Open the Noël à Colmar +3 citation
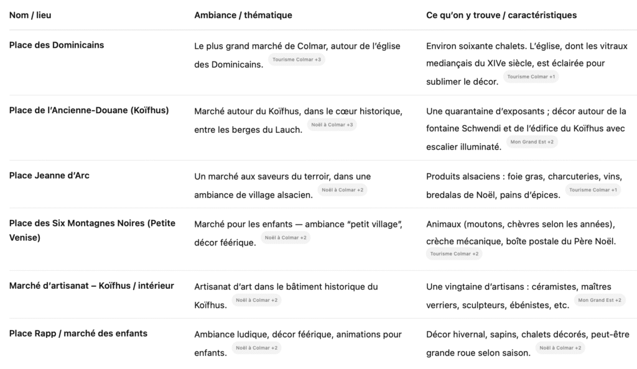This screenshot has height=369, width=637. [x=332, y=125]
